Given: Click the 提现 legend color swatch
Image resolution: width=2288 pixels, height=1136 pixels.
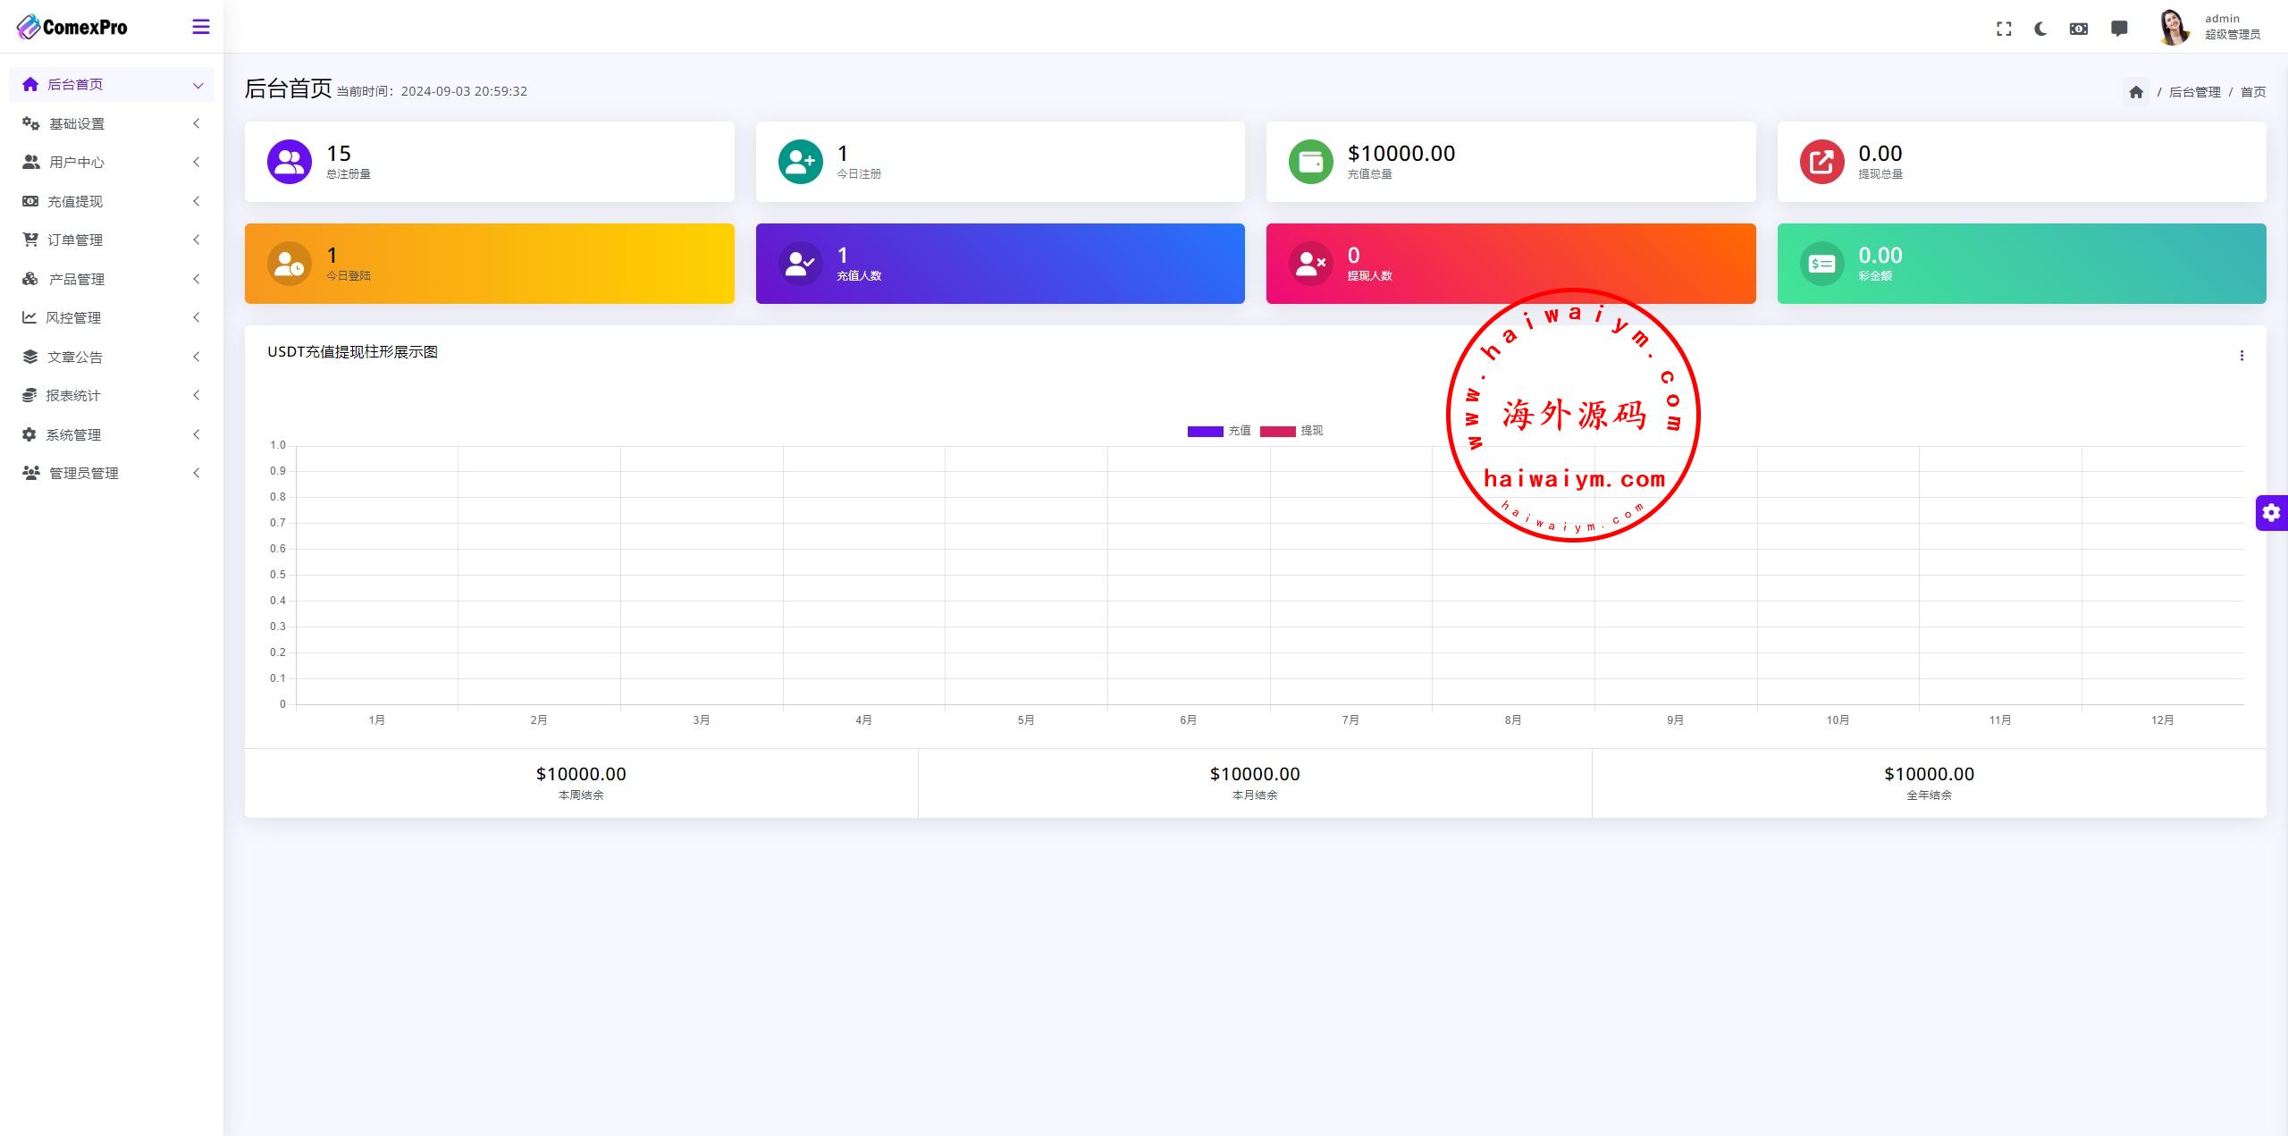Looking at the screenshot, I should point(1277,432).
